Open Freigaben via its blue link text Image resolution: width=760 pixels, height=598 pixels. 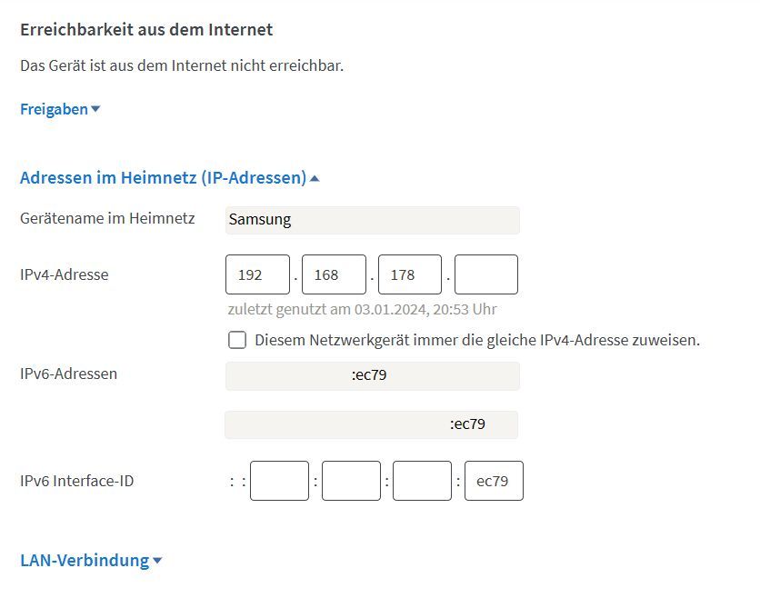tap(52, 108)
